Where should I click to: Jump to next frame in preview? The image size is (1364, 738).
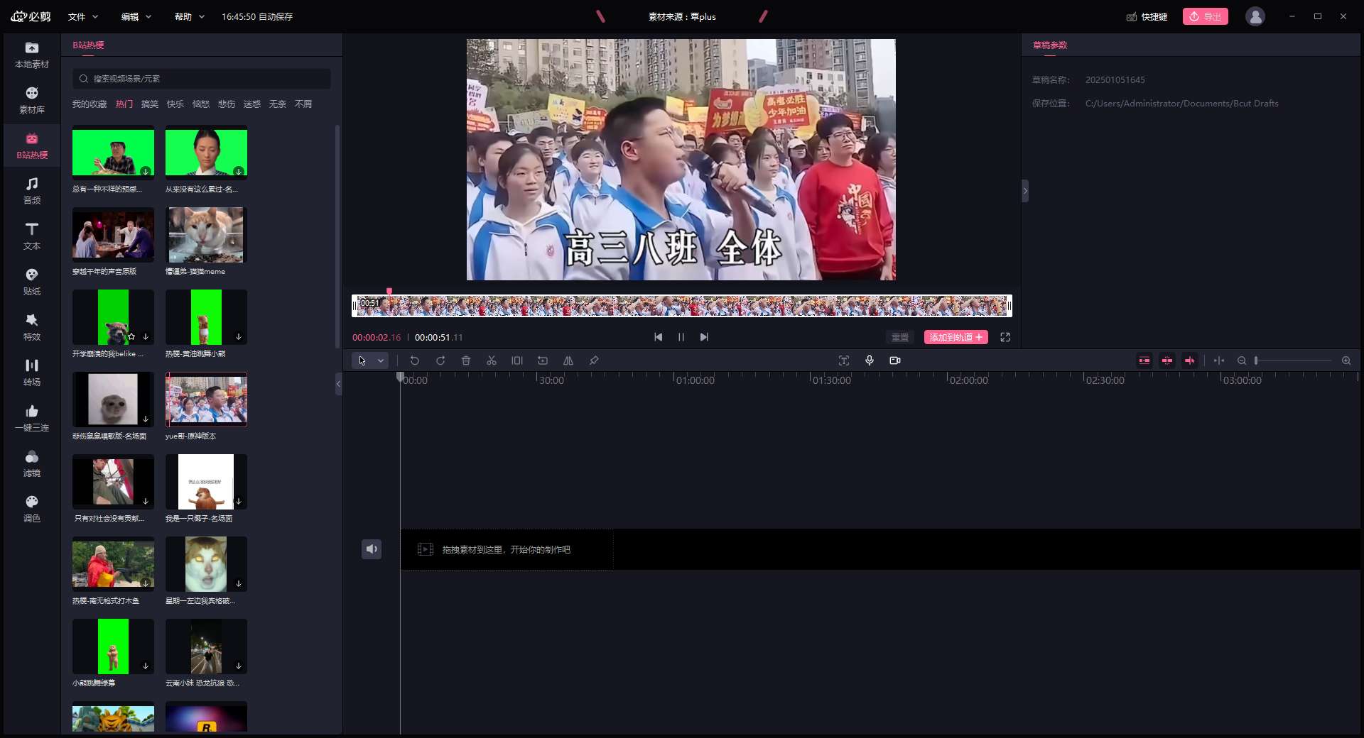click(704, 337)
